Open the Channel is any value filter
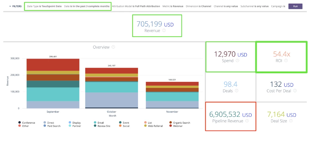The height and width of the screenshot is (143, 318). coord(226,6)
